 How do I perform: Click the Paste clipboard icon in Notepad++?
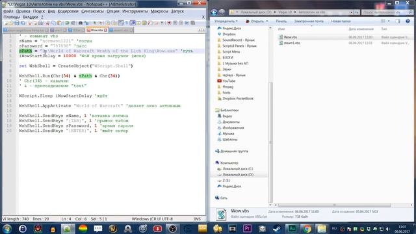click(59, 23)
